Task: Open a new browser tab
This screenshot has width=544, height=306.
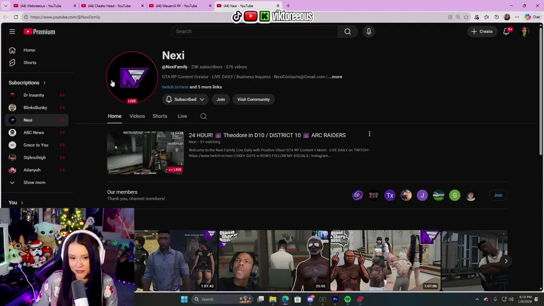Action: [x=288, y=6]
